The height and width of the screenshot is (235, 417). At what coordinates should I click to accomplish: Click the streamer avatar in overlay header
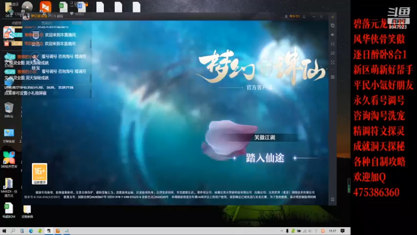(x=26, y=17)
